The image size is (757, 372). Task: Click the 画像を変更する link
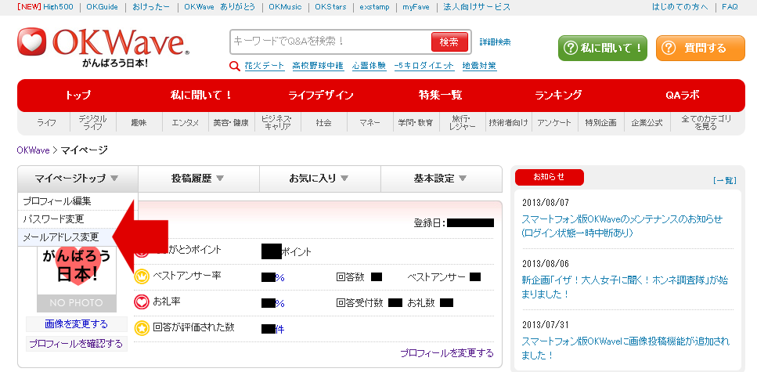point(76,324)
